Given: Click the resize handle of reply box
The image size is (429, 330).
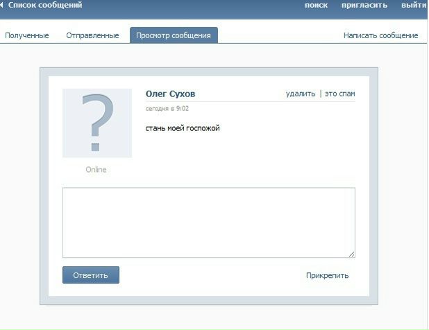Looking at the screenshot, I should point(351,254).
